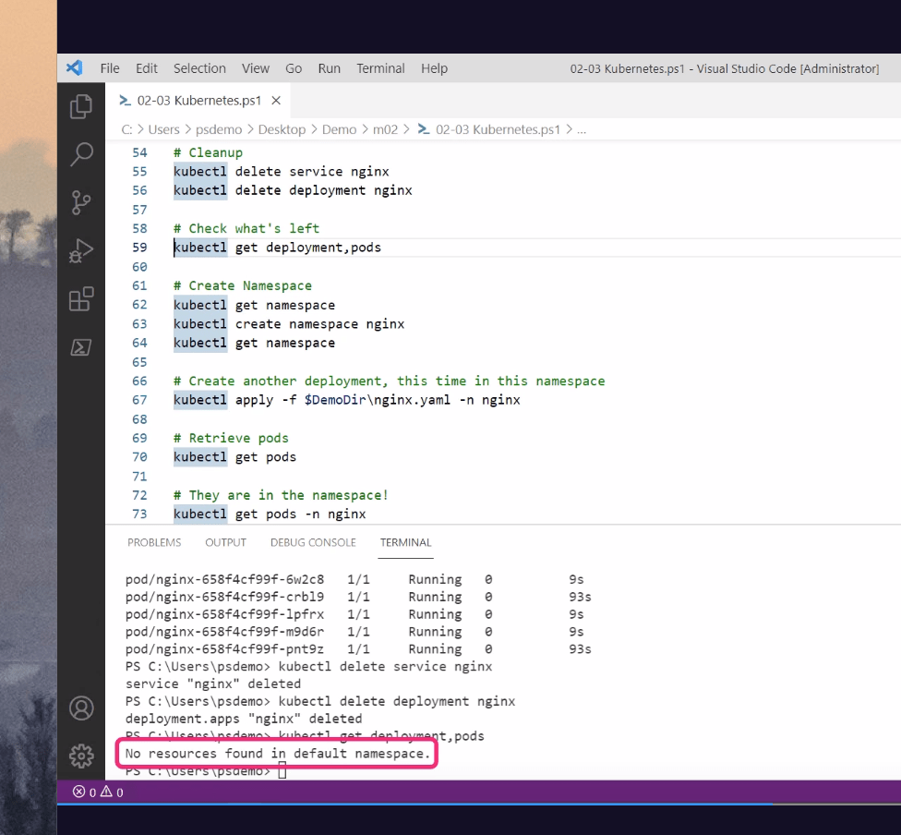The width and height of the screenshot is (901, 835).
Task: Click line number 59 in the gutter
Action: pos(139,248)
